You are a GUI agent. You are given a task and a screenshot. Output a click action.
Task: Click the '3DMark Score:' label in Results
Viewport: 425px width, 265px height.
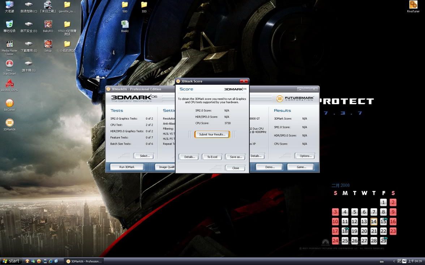[x=283, y=118]
